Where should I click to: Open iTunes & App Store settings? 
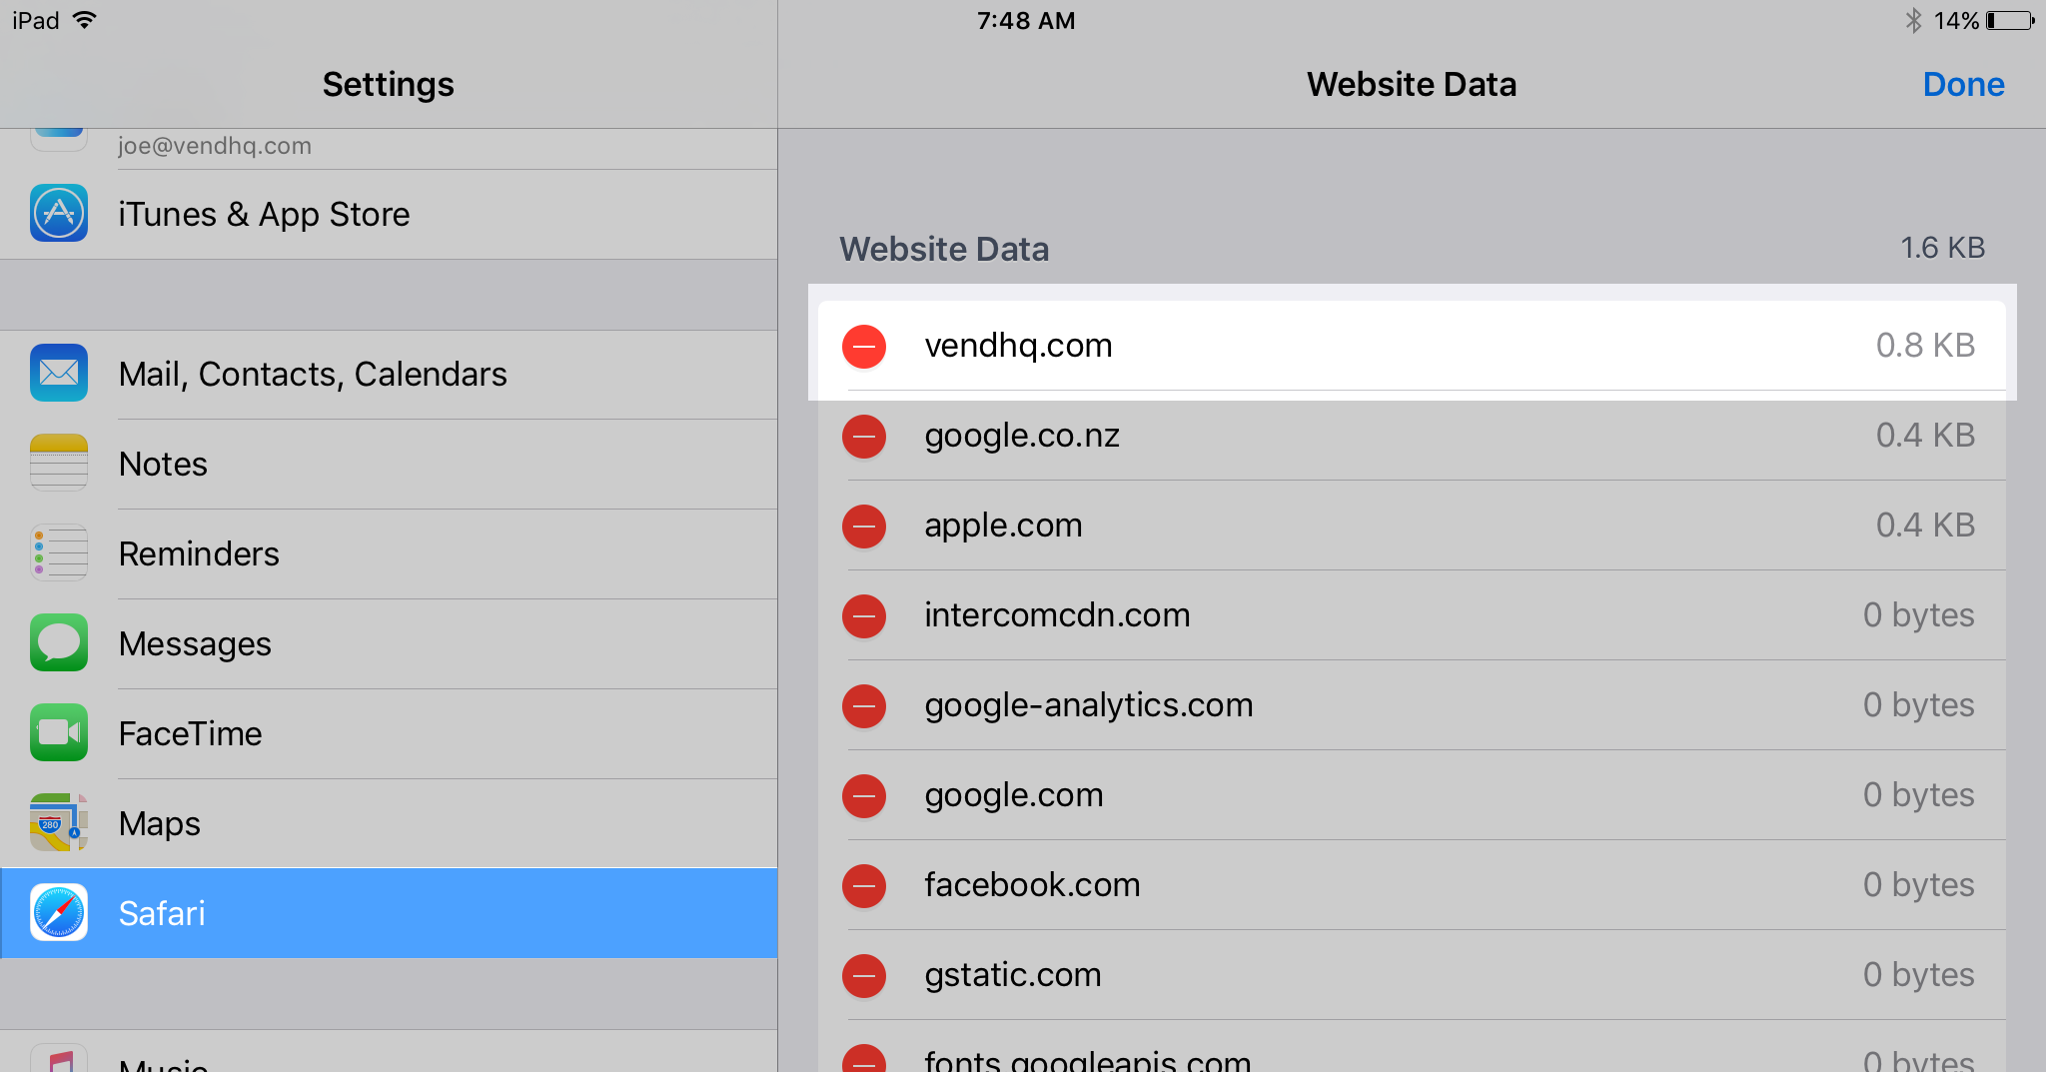click(389, 214)
